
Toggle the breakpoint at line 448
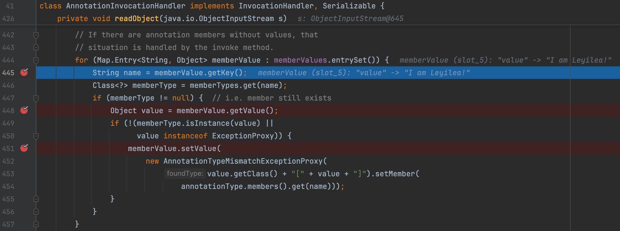click(x=24, y=110)
